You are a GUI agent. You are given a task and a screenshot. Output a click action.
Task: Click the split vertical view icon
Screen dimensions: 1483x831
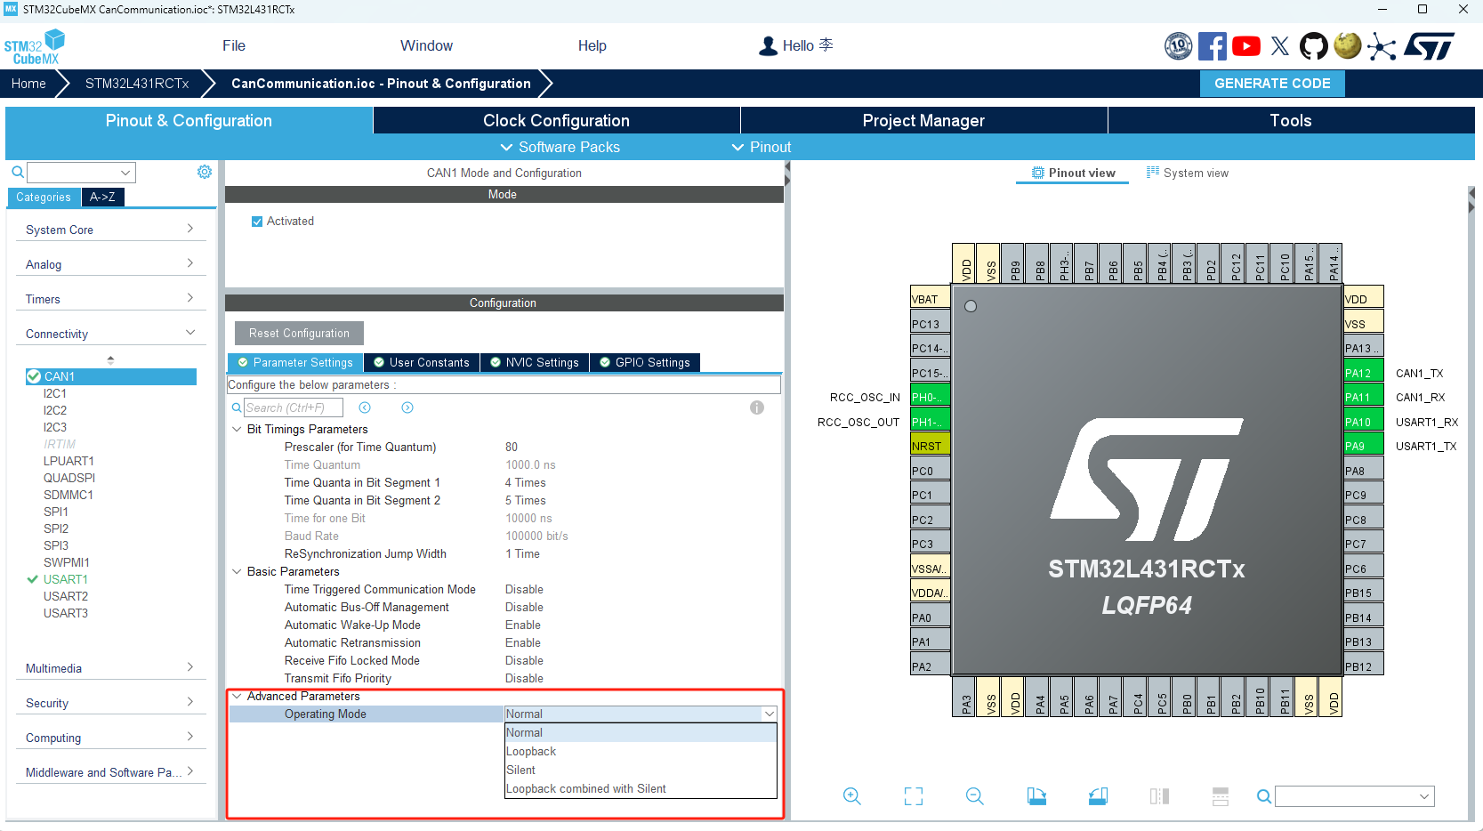coord(1159,796)
